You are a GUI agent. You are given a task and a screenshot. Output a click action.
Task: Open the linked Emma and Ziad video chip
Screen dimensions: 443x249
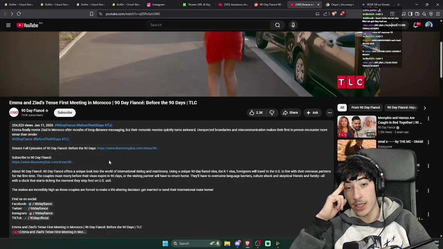49,232
